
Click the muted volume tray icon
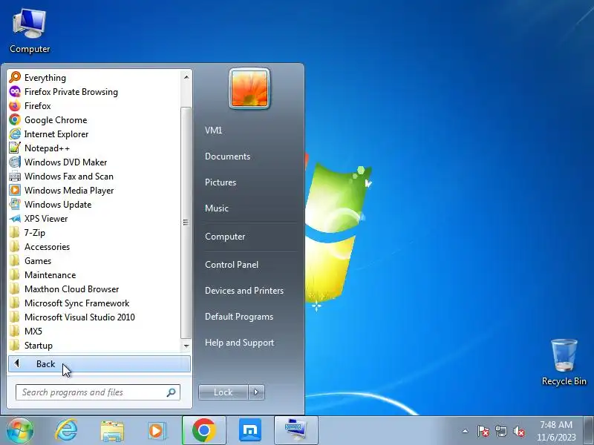pos(518,431)
